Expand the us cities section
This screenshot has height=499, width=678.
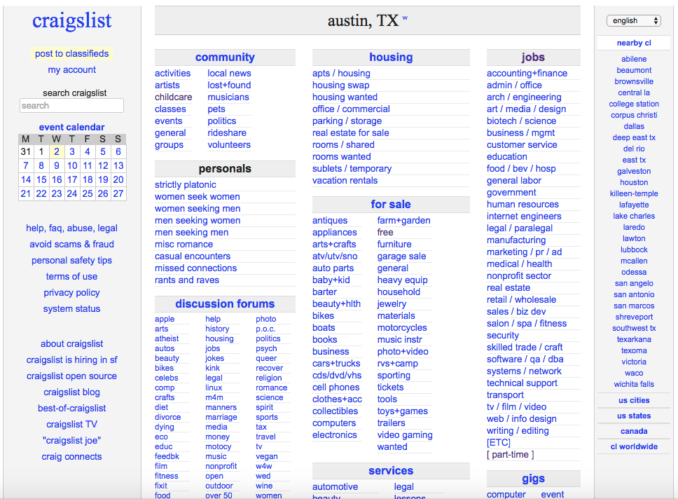coord(634,400)
